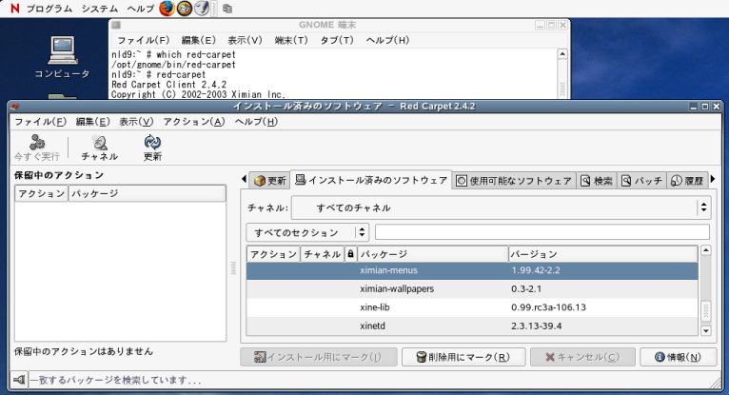Screen dimensions: 729x395
Task: Switch to the 更新 tab
Action: pos(270,180)
